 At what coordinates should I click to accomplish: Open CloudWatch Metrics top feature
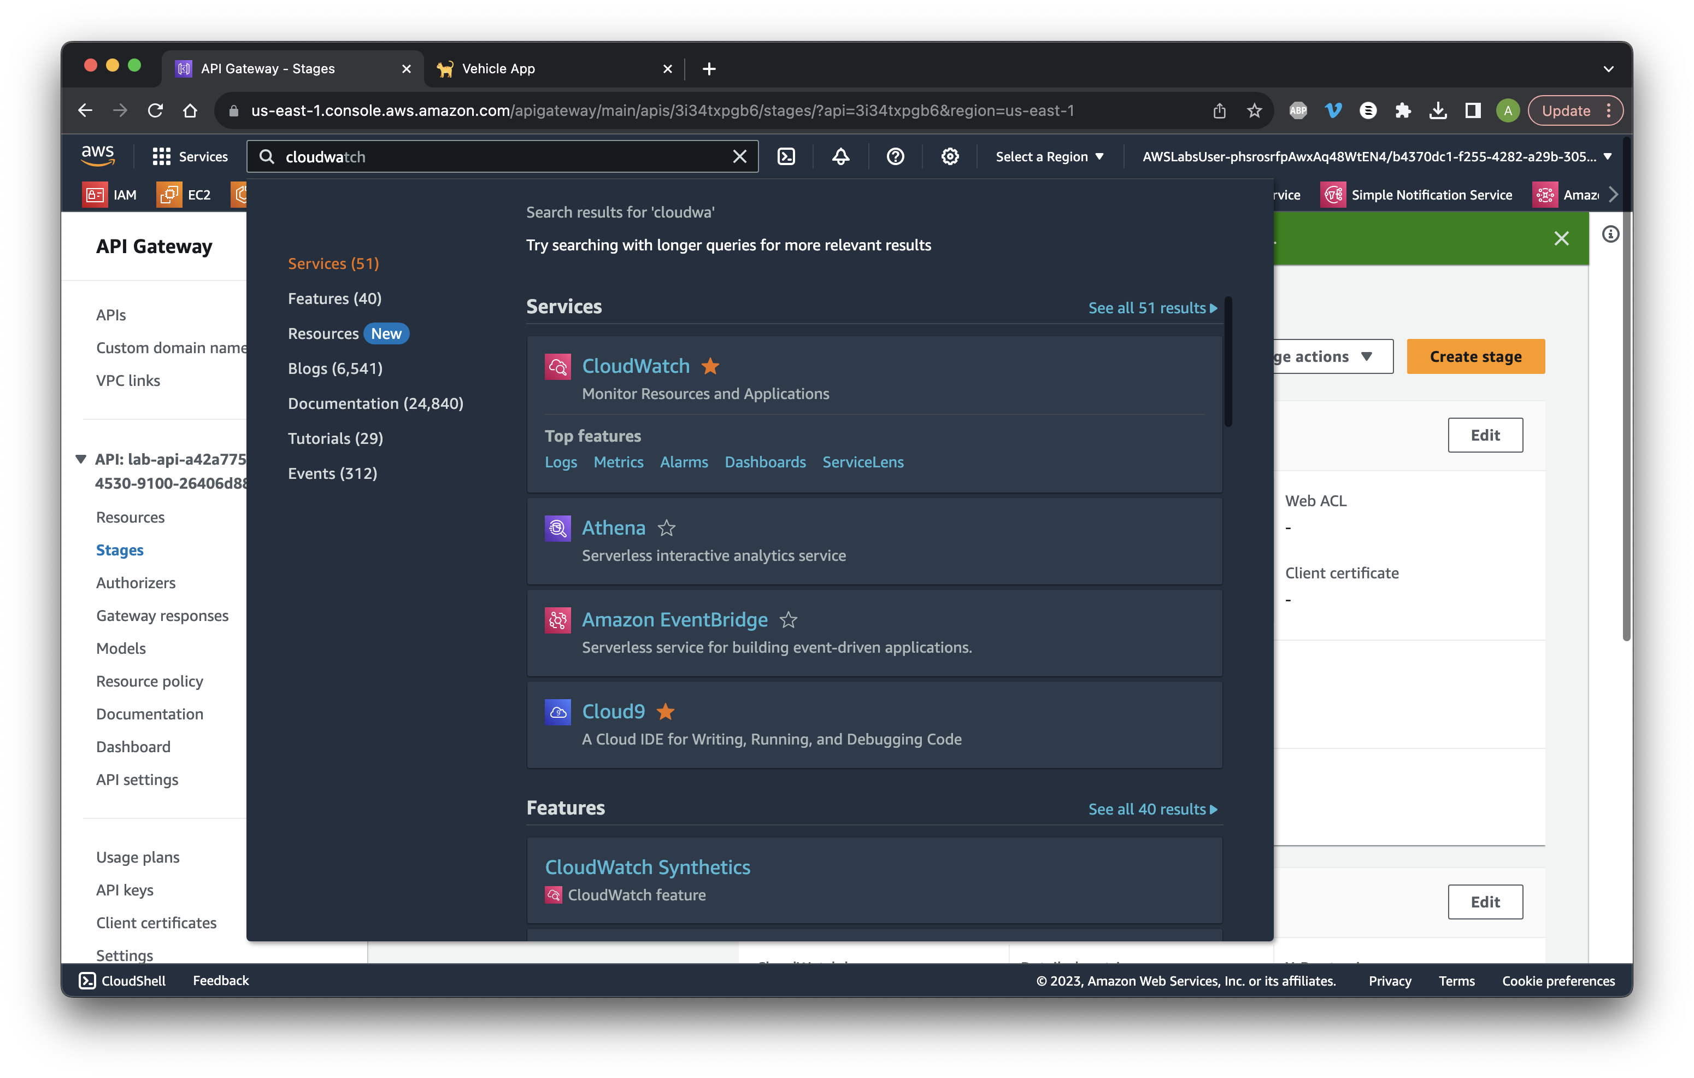pyautogui.click(x=619, y=462)
